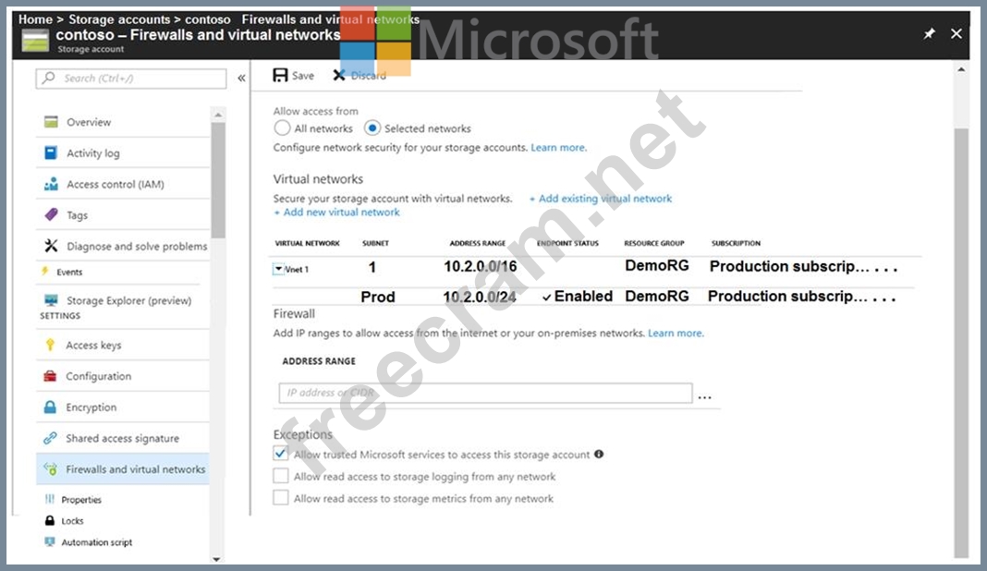Go to Home breadcrumb

tap(35, 19)
